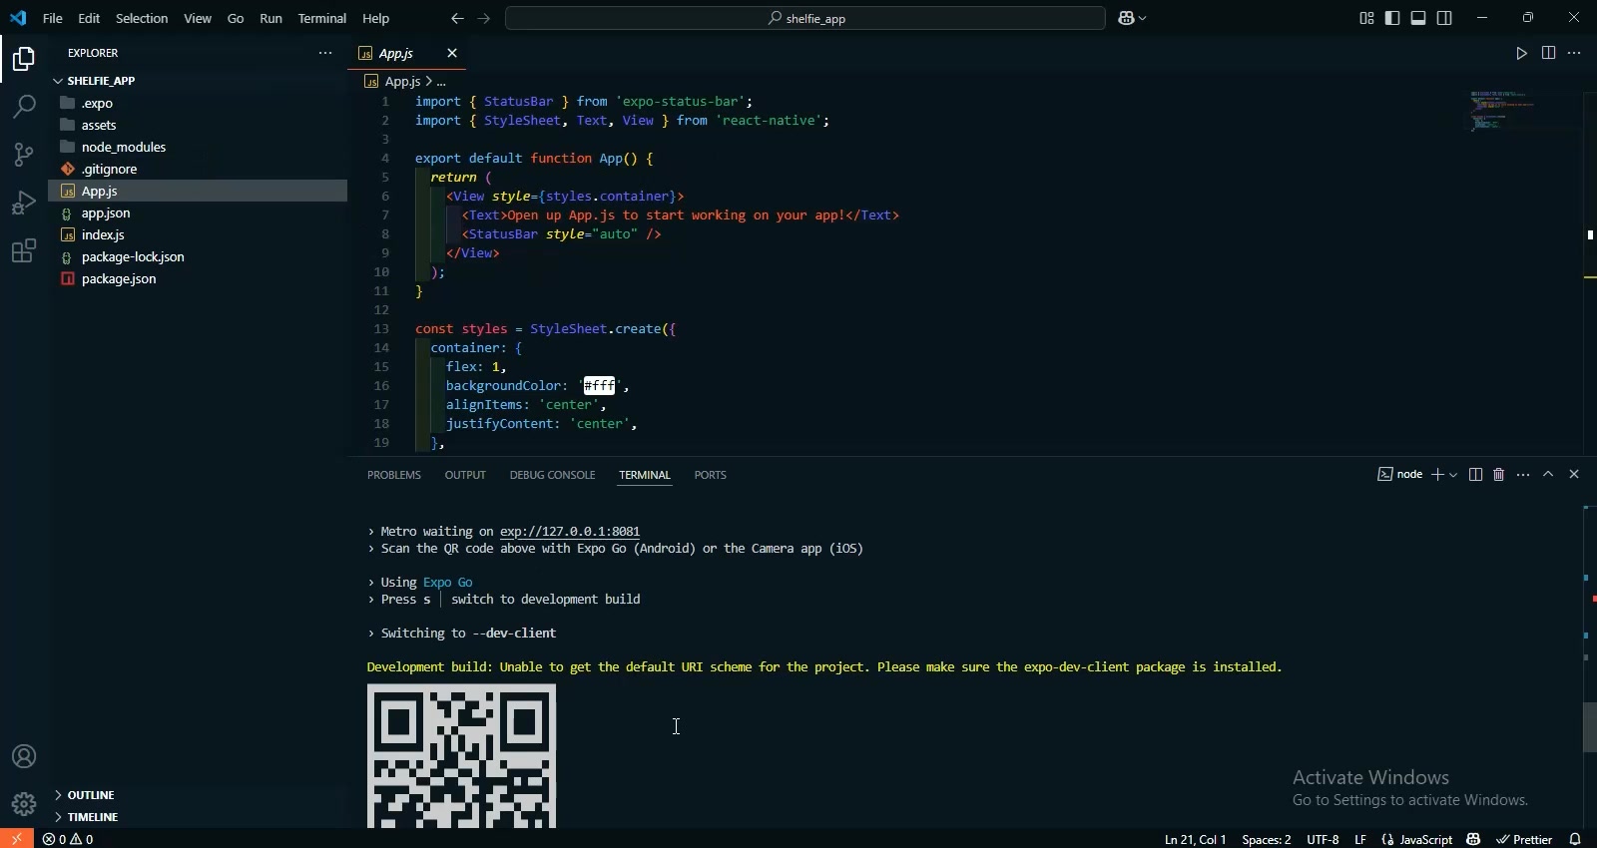Screen dimensions: 1597x848
Task: Go back with the navigation arrow
Action: [x=457, y=19]
